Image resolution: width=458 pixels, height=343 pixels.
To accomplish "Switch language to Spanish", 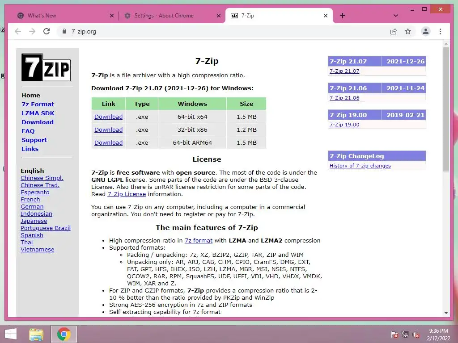I will coord(32,235).
